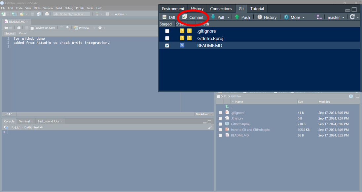362x192 pixels.
Task: Click the Preview button in editor
Action: coord(81,28)
